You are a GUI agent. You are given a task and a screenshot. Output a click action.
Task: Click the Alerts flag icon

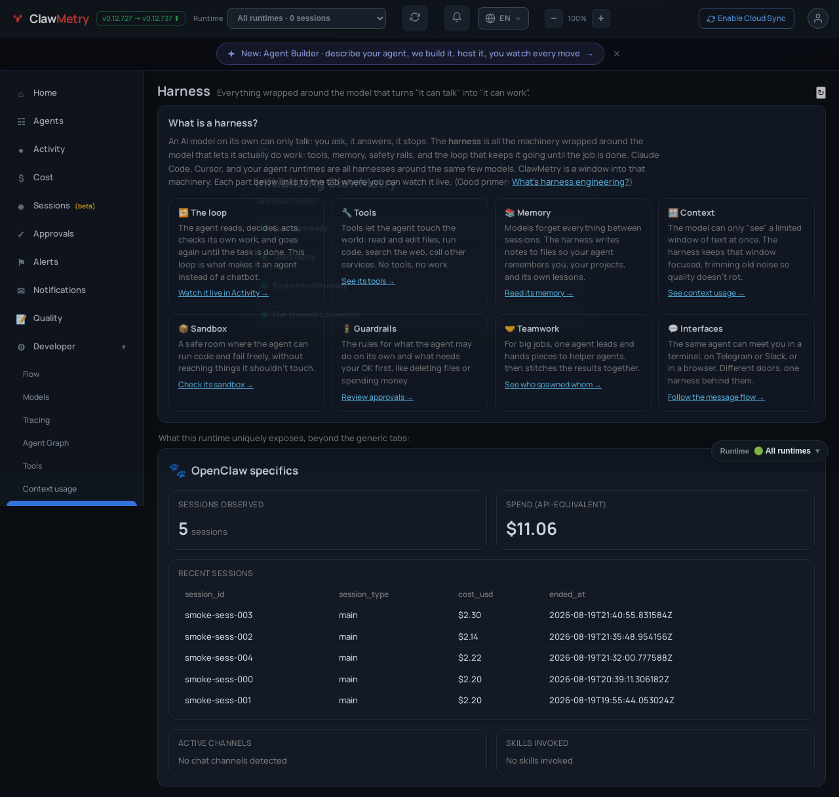21,263
